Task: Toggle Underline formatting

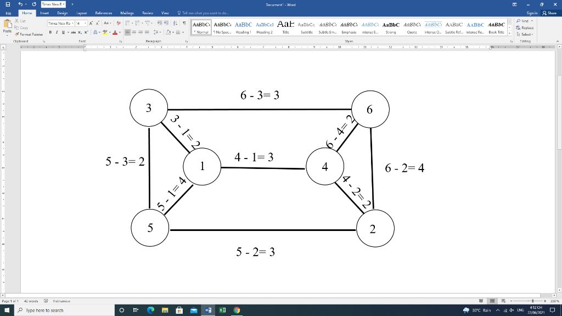Action: pyautogui.click(x=63, y=32)
